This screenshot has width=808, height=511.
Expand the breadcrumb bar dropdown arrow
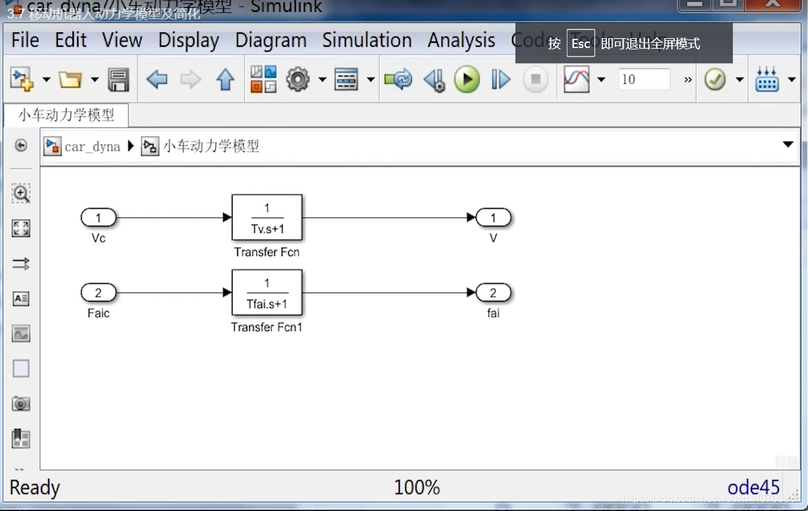click(788, 145)
